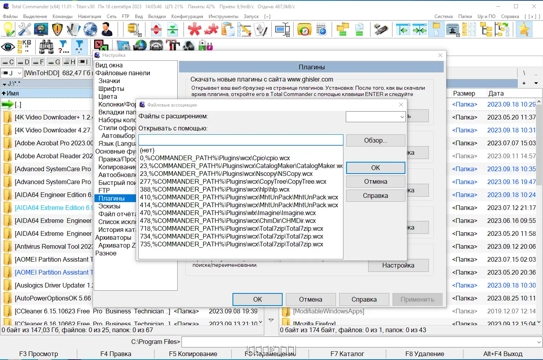This screenshot has height=360, width=543.
Task: Click the two facing green arrows panel icon
Action: (419, 29)
